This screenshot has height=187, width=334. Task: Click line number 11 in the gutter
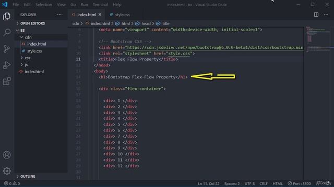click(78, 59)
